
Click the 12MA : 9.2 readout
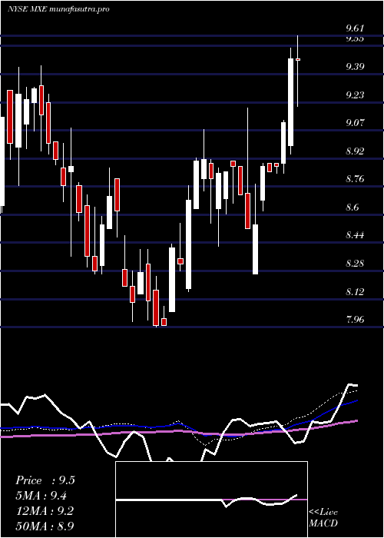(x=45, y=510)
